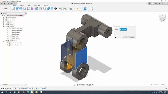The image size is (168, 94).
Task: Toggle visibility of Construction folder
Action: pos(6,41)
